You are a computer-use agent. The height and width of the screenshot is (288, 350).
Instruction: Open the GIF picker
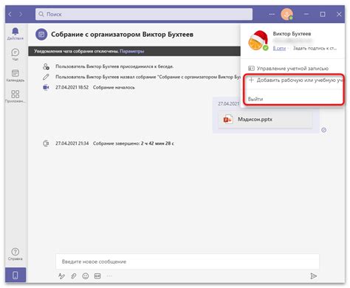[97, 276]
